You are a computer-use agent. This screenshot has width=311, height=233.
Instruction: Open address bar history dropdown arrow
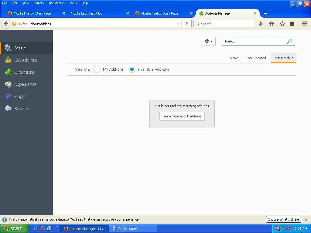[178, 24]
